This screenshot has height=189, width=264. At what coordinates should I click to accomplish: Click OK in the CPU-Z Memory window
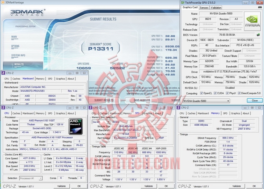coord(254,186)
